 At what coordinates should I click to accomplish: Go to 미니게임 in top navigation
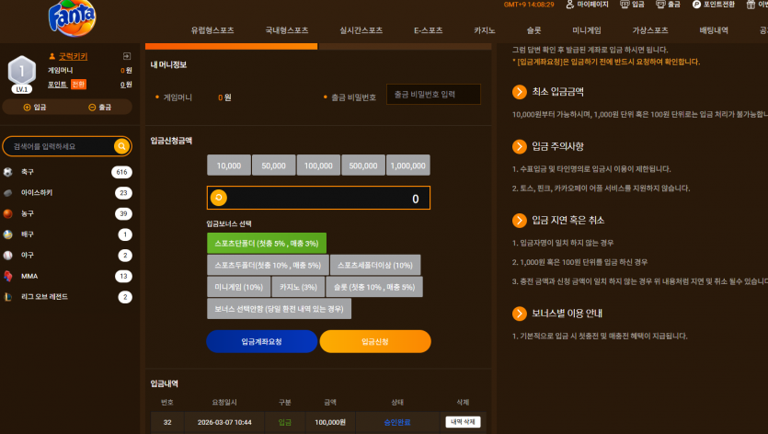(586, 30)
